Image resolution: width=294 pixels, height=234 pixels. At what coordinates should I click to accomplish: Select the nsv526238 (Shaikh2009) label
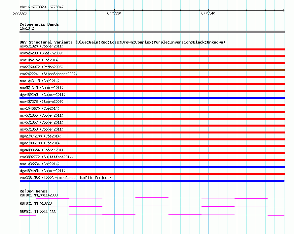tap(42, 53)
